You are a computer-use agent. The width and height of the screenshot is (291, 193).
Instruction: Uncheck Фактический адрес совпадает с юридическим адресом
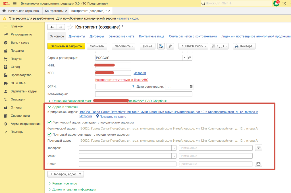click(x=49, y=123)
